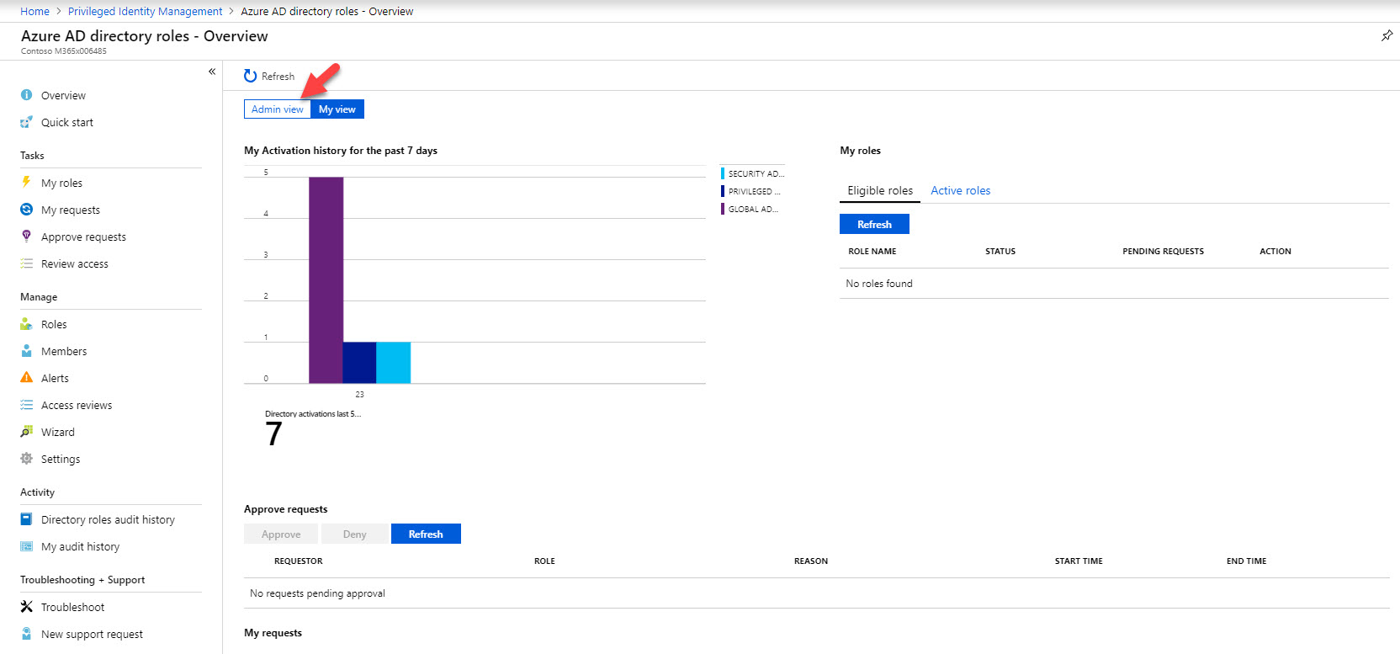
Task: Click the Approve requests badge icon
Action: [26, 237]
